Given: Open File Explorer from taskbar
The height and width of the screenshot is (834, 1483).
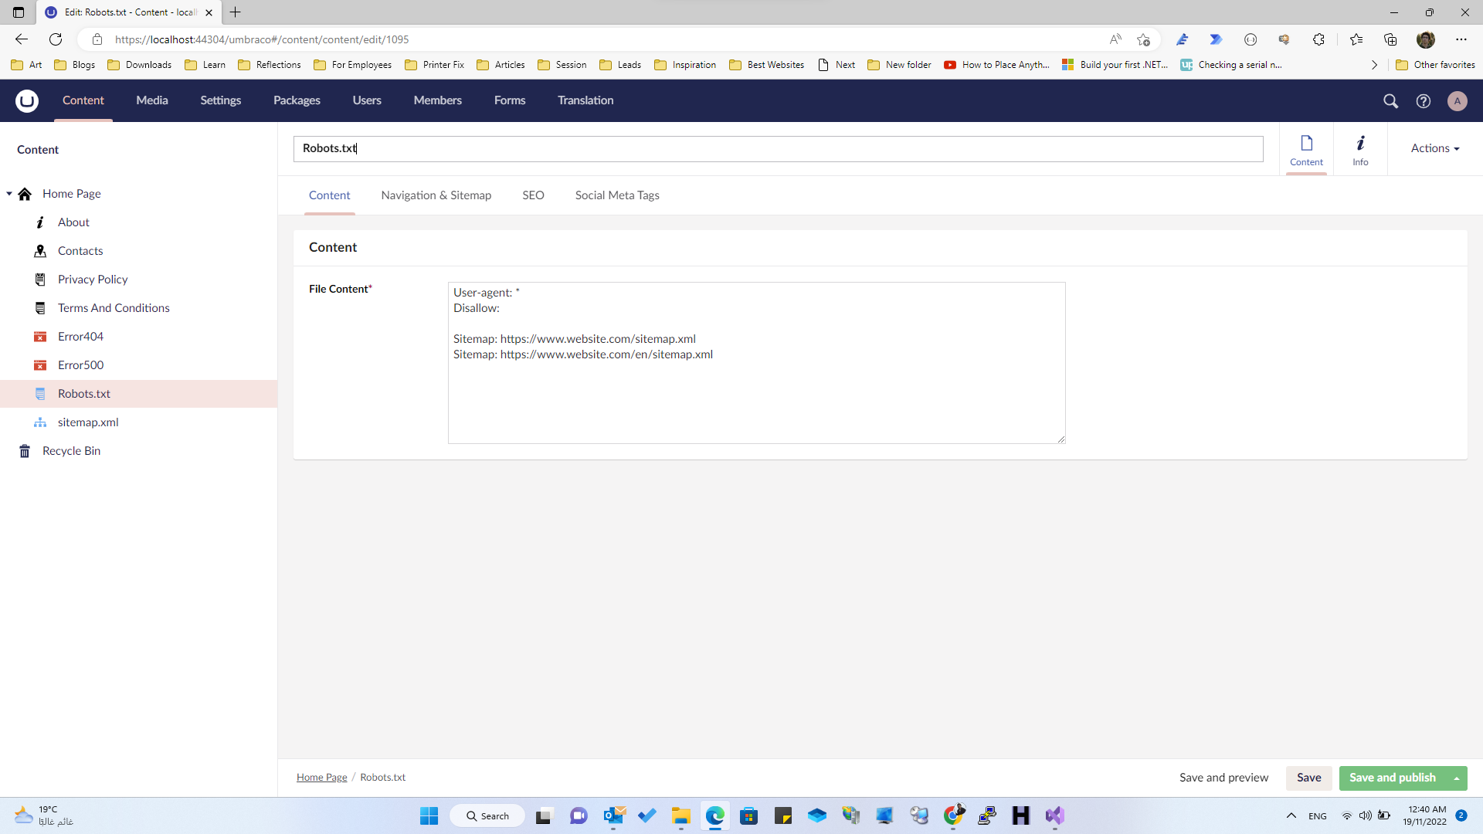Looking at the screenshot, I should (x=680, y=815).
